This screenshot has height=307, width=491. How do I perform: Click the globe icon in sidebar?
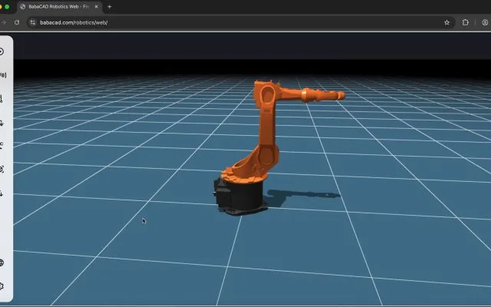[2, 262]
